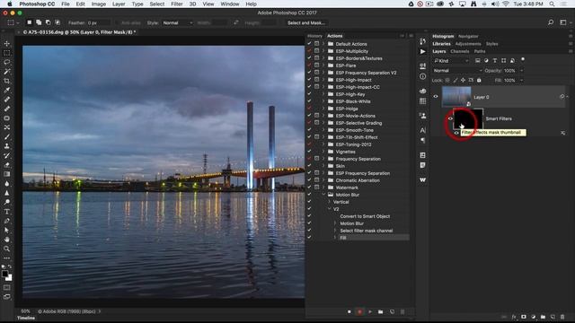This screenshot has width=575, height=323.
Task: Toggle Smart Filters visibility eye
Action: tap(450, 118)
